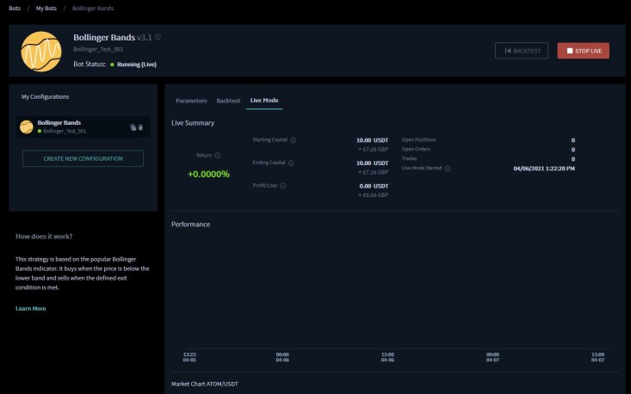
Task: Show info tooltip for Live Mode Started
Action: 448,169
